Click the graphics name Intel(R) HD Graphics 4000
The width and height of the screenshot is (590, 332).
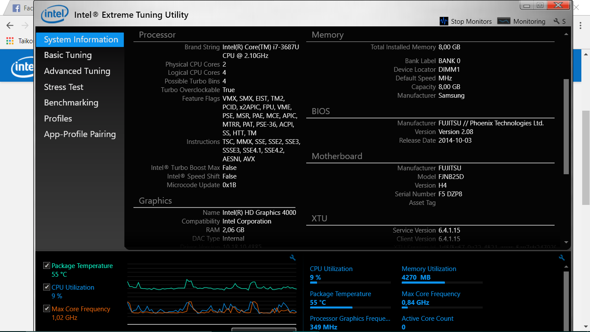pyautogui.click(x=259, y=213)
